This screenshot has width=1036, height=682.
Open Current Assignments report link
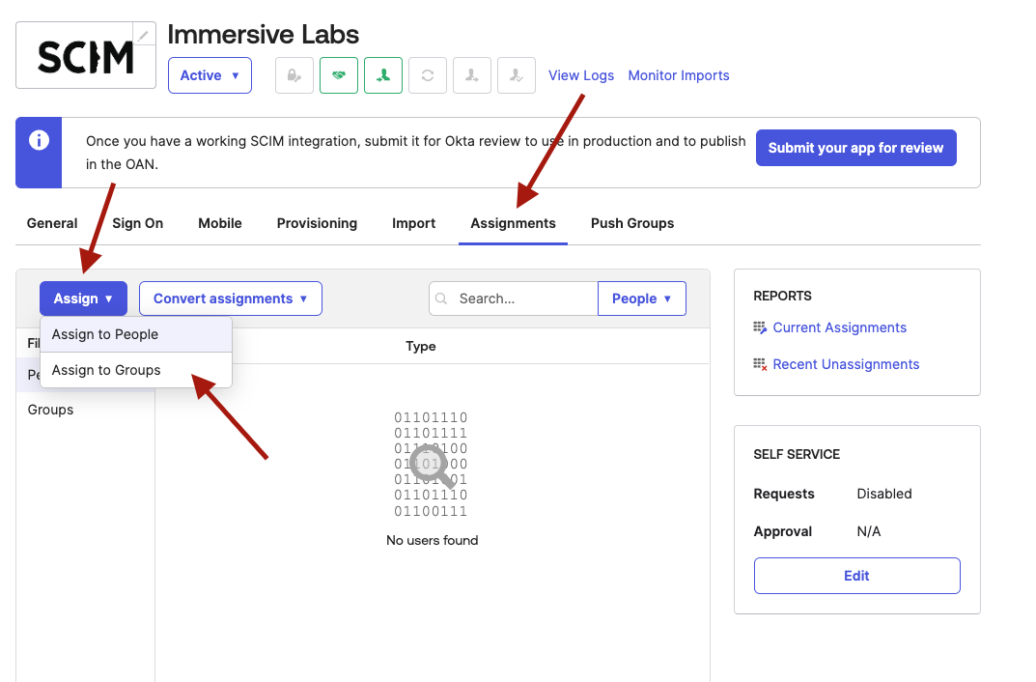coord(839,327)
